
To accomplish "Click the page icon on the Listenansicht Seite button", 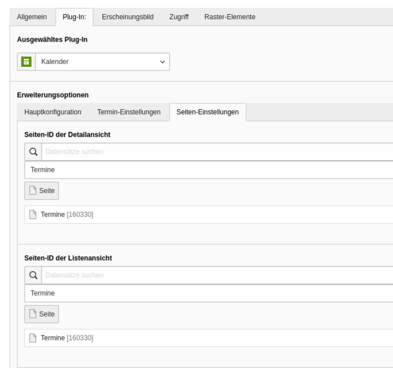I will (x=33, y=314).
